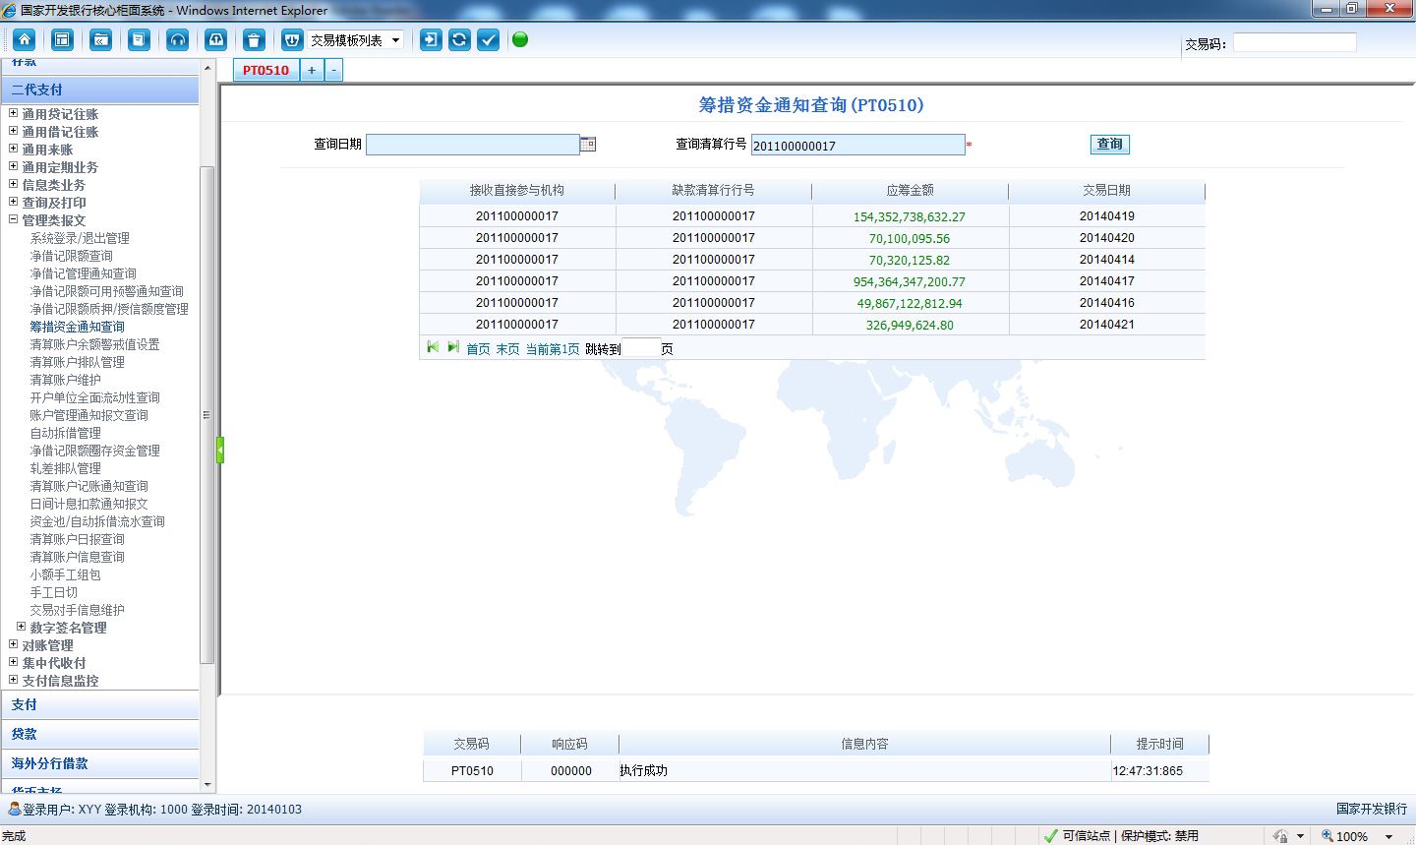Screen dimensions: 1416x845
Task: Click the upload tray toolbar icon
Action: point(215,39)
